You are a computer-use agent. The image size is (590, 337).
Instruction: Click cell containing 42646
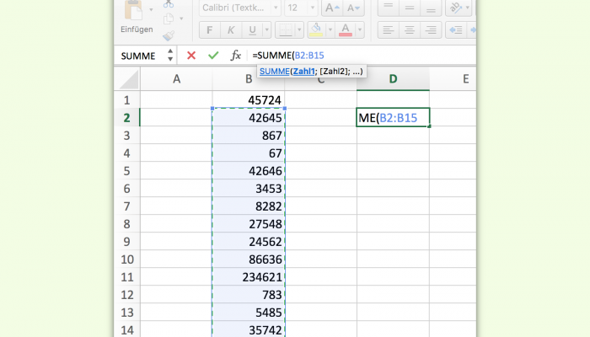(249, 171)
